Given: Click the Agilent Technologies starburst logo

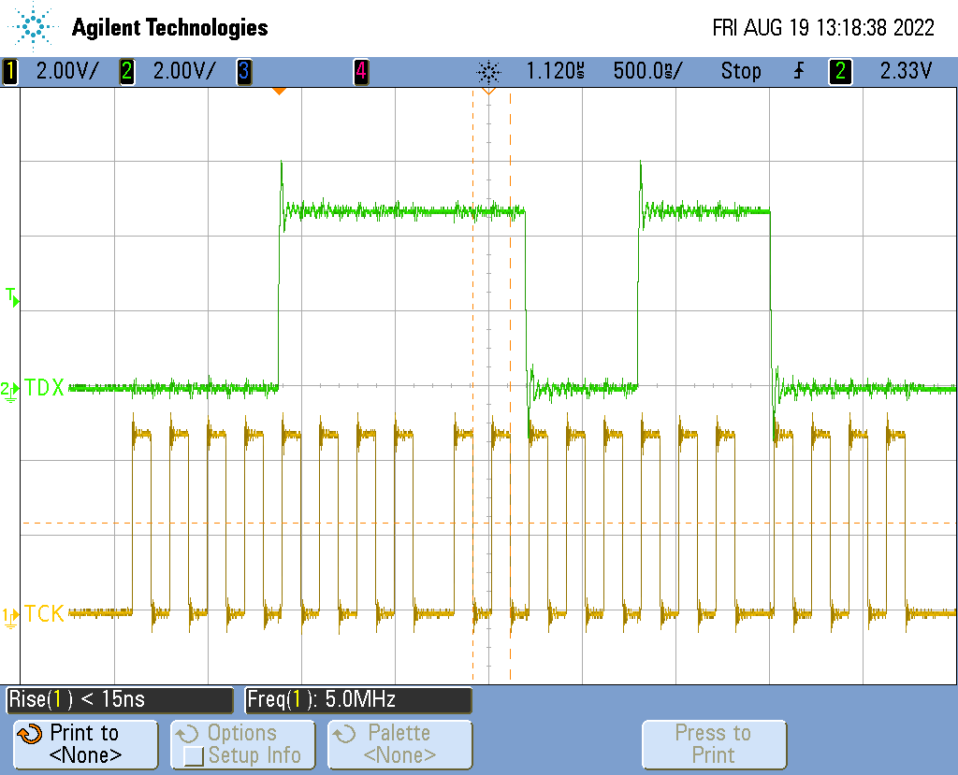Looking at the screenshot, I should pos(35,27).
